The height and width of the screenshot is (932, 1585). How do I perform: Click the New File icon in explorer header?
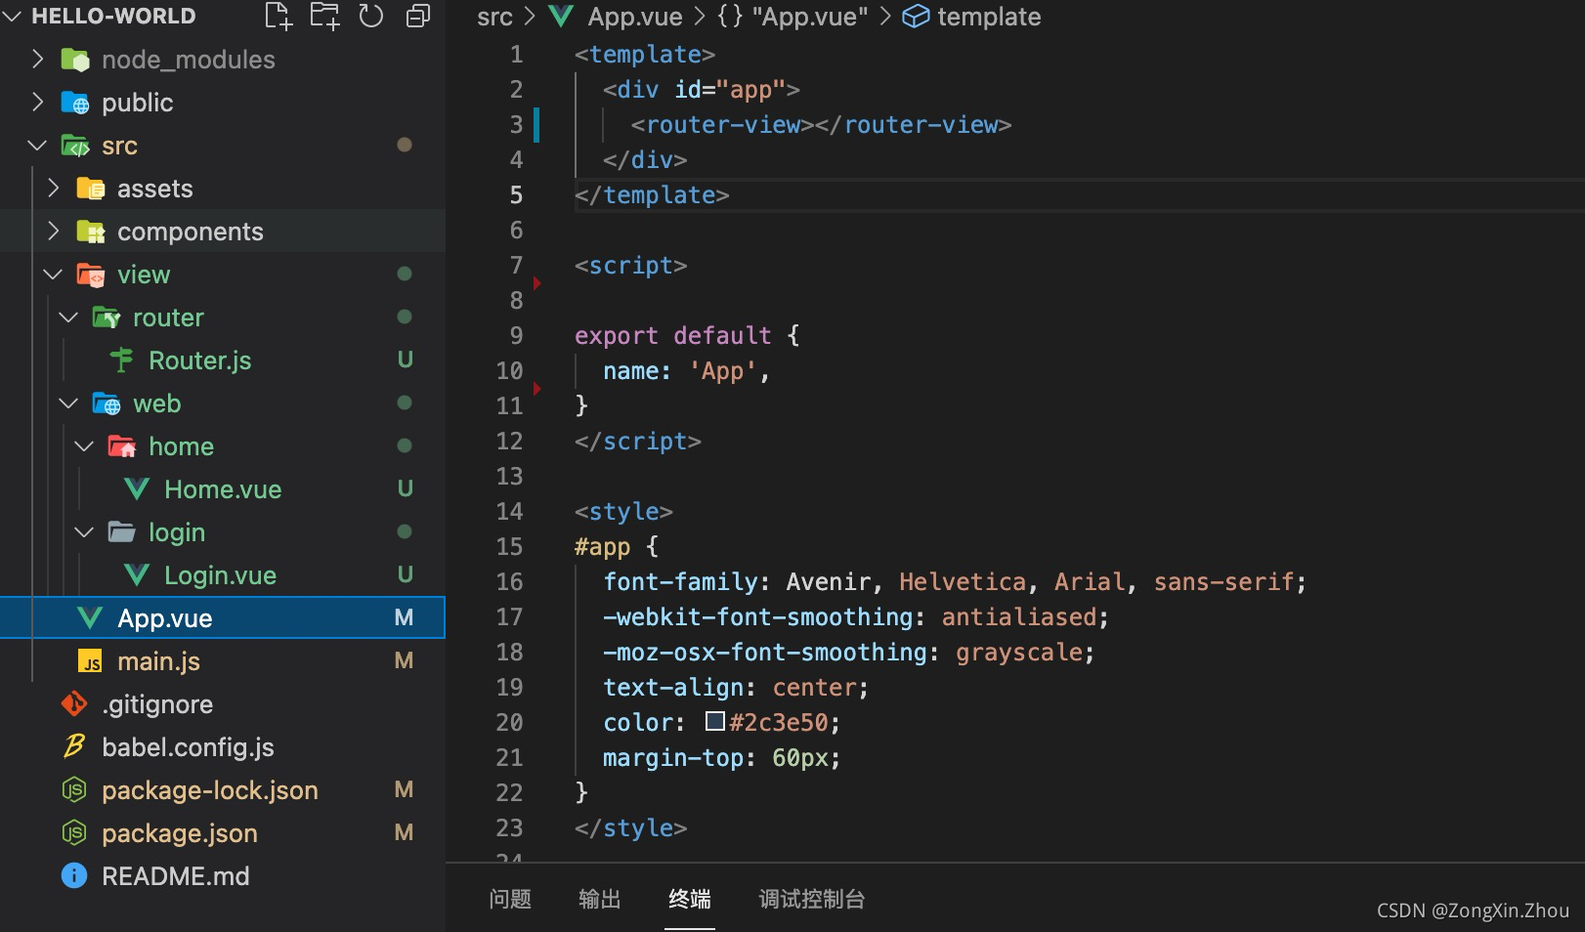pos(278,16)
